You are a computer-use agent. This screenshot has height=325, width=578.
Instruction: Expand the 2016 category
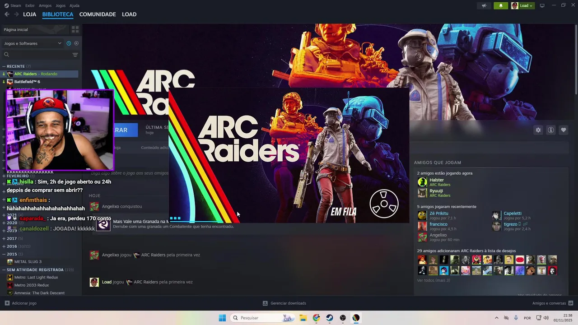point(4,246)
